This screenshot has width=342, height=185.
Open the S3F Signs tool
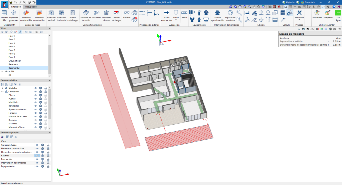click(x=338, y=16)
